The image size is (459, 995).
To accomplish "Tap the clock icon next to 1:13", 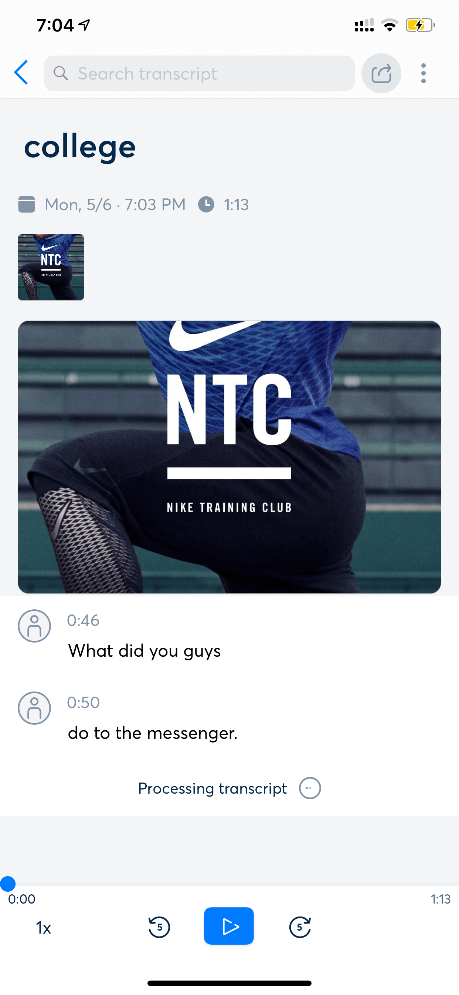I will point(206,204).
